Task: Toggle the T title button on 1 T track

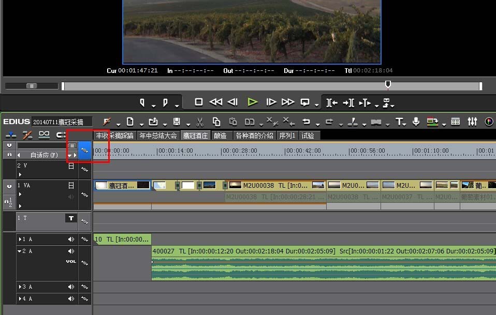Action: [70, 219]
